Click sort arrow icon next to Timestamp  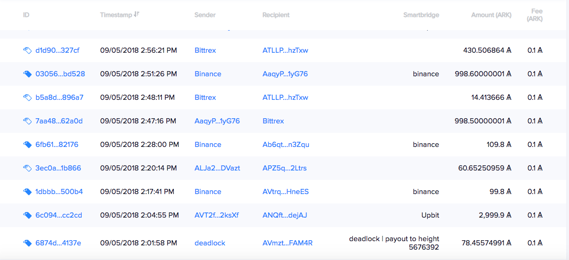coord(136,15)
